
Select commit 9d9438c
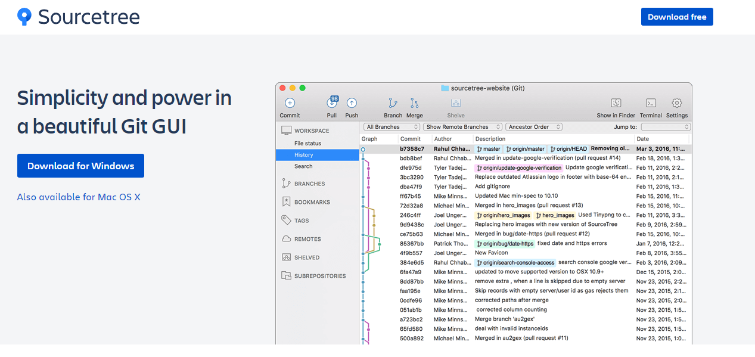tap(526, 225)
